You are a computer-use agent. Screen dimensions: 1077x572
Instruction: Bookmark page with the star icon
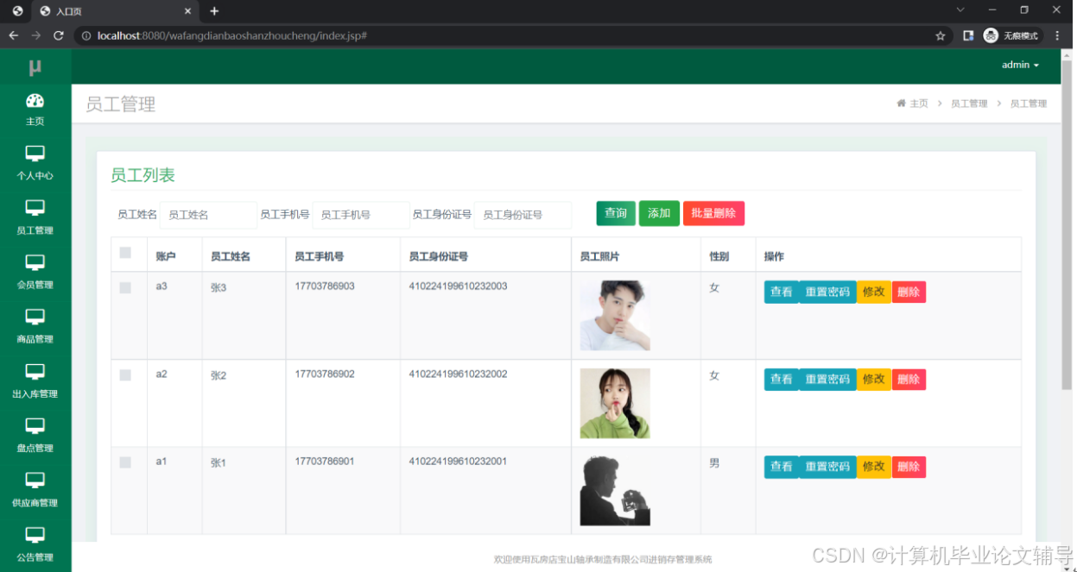coord(940,35)
